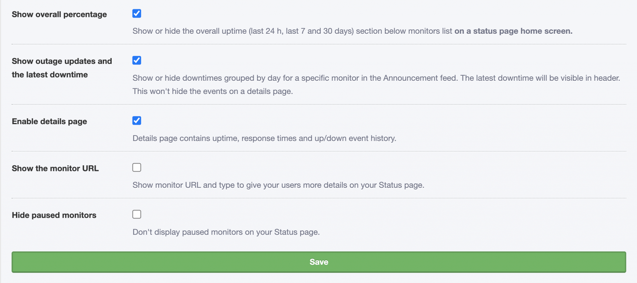Image resolution: width=637 pixels, height=283 pixels.
Task: Select the Show outage updates and the latest downtime label
Action: [62, 68]
